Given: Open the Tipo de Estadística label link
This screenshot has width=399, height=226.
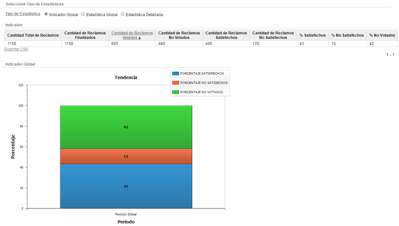Looking at the screenshot, I should tap(23, 14).
